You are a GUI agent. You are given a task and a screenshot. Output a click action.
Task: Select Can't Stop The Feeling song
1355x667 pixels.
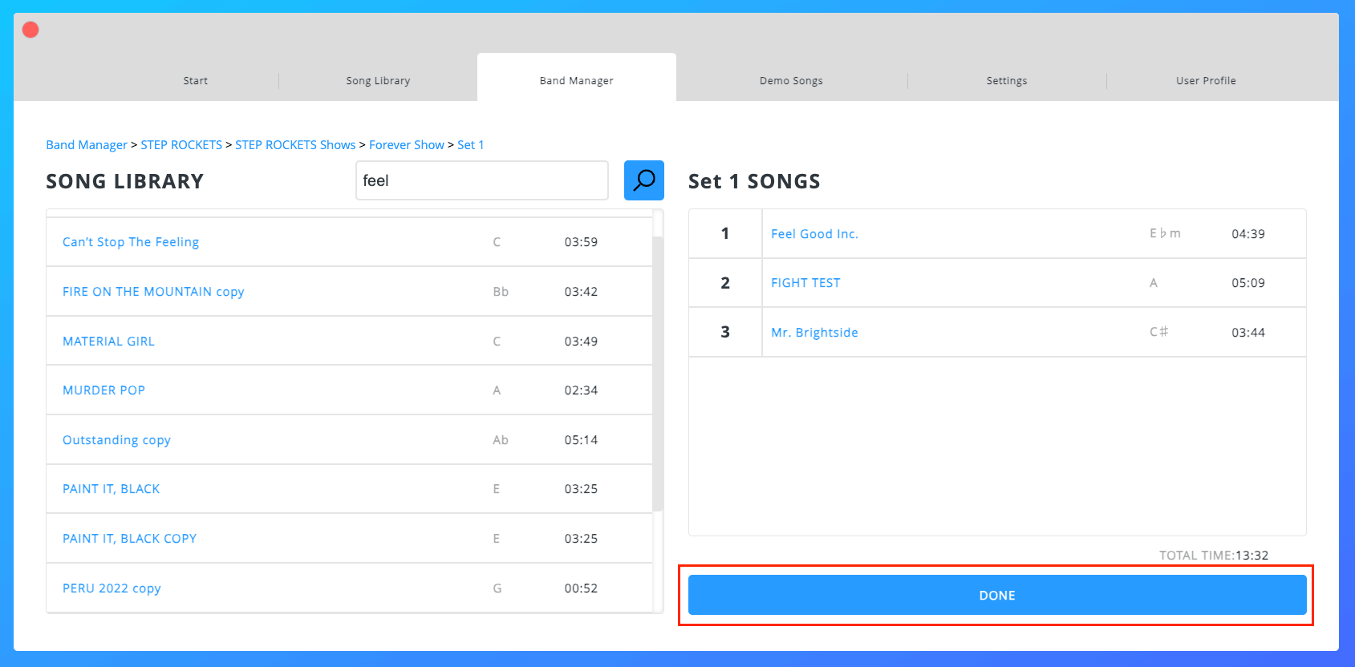point(131,242)
